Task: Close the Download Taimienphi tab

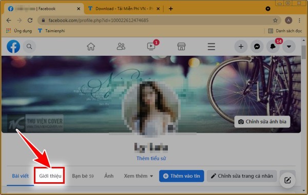Action: point(158,9)
